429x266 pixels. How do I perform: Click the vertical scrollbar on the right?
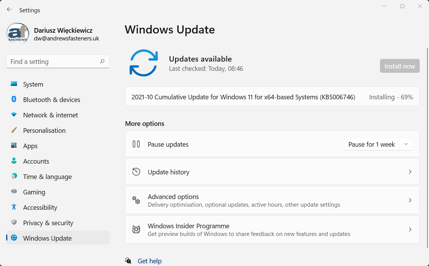[x=427, y=147]
